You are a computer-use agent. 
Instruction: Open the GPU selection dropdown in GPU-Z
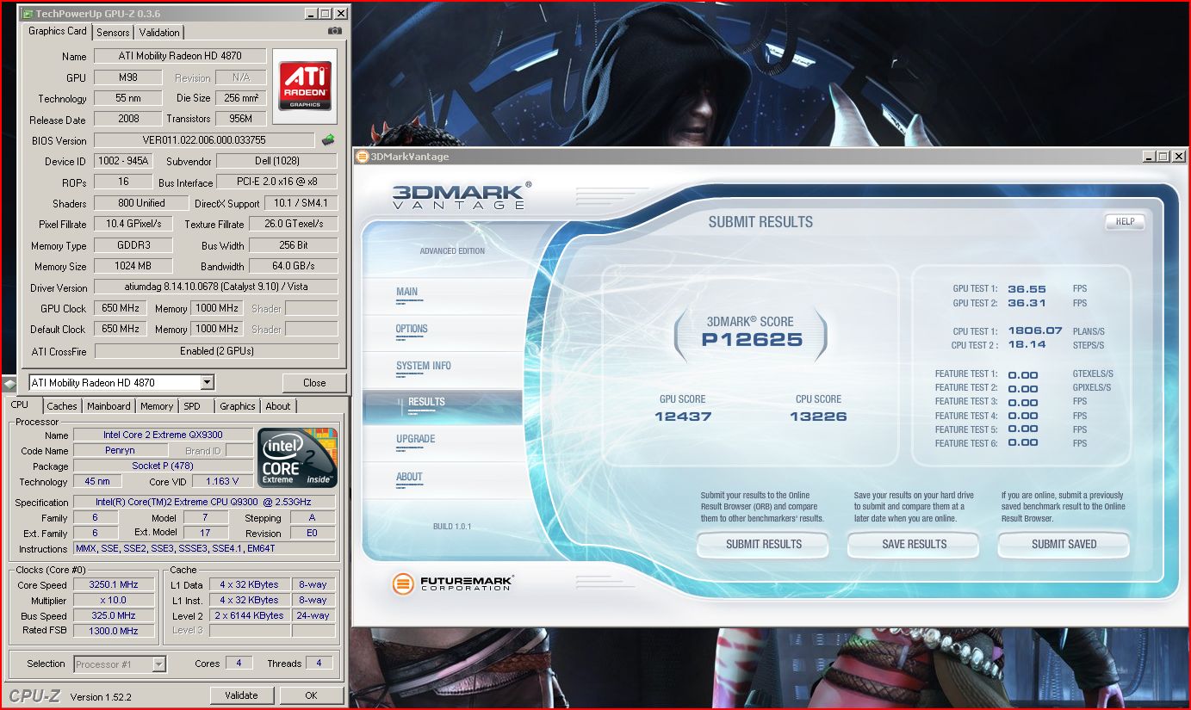[x=207, y=383]
